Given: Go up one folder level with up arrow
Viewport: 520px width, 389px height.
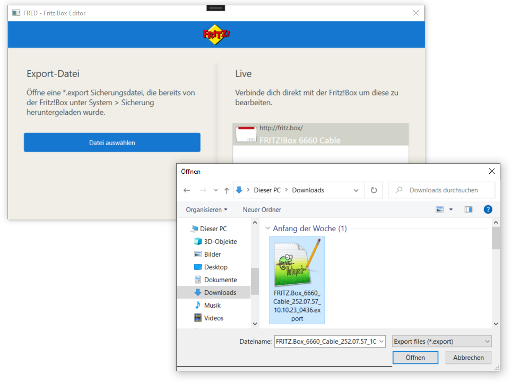Looking at the screenshot, I should click(x=227, y=190).
